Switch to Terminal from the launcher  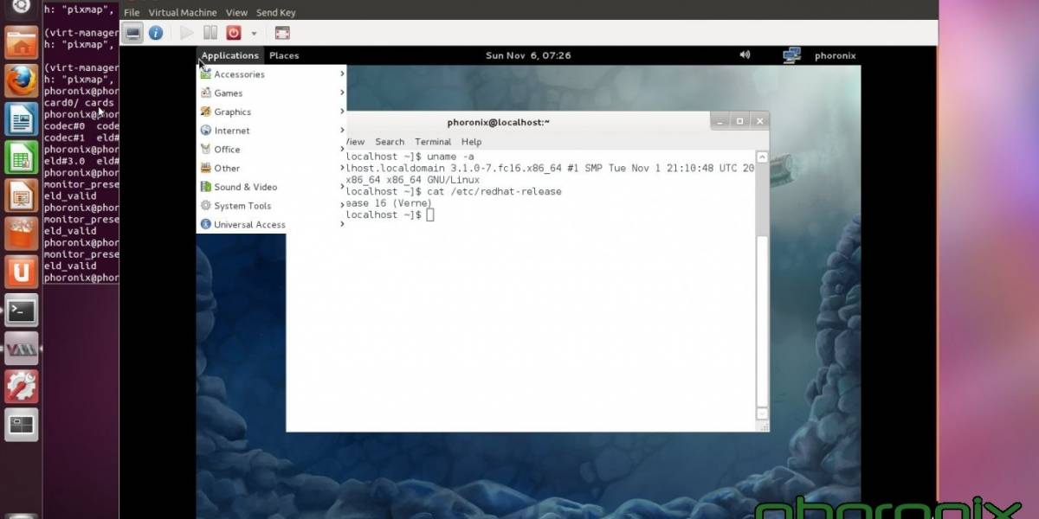point(22,310)
